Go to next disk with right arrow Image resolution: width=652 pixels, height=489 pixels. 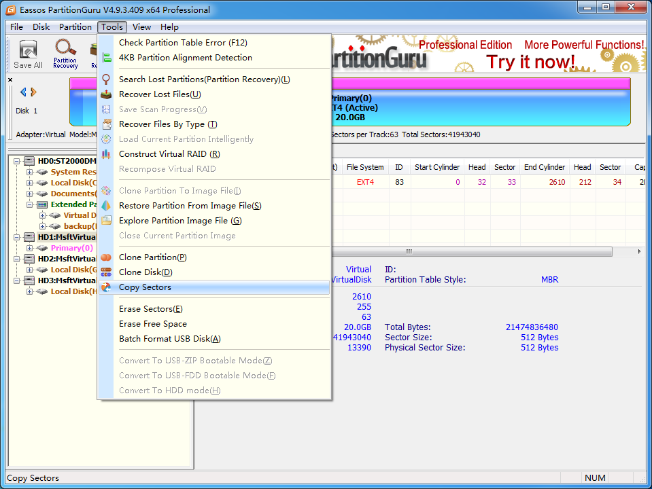(x=34, y=92)
